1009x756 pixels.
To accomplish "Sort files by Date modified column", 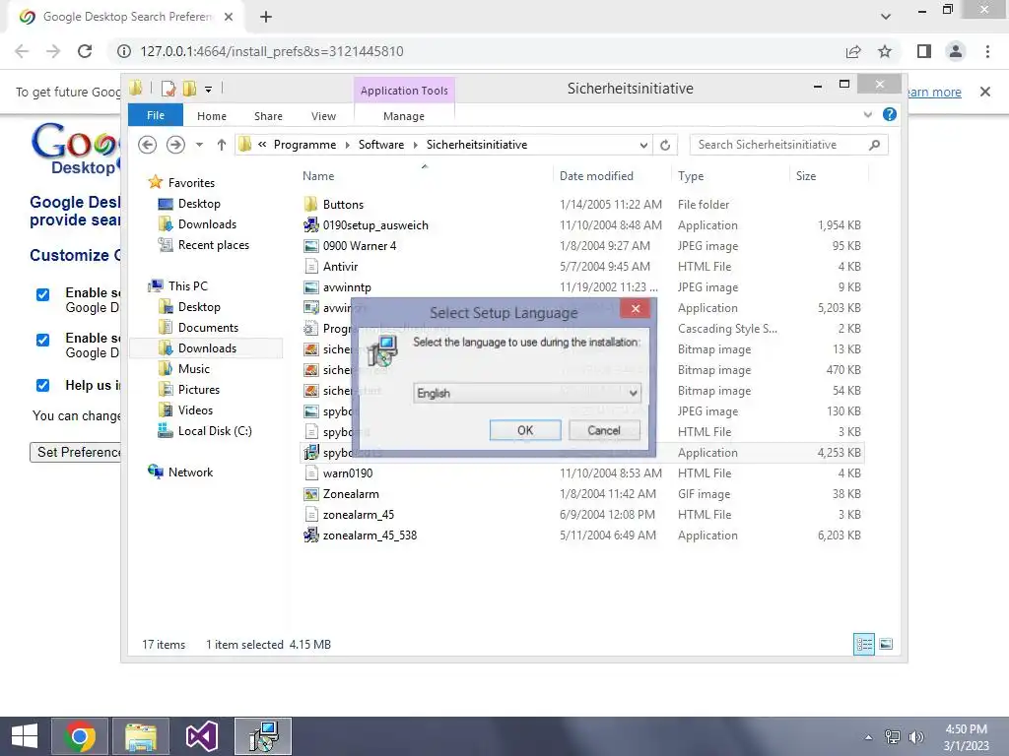I will [x=596, y=176].
